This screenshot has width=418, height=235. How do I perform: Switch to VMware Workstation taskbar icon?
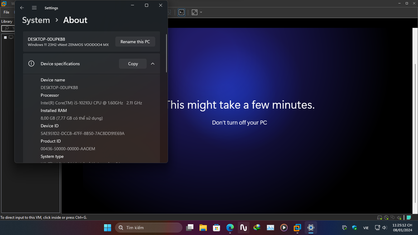pos(297,227)
